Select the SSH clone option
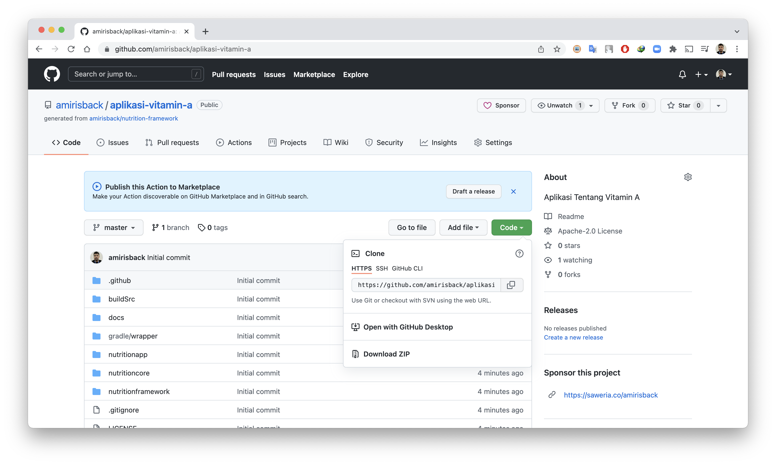Screen dimensions: 776x465 click(381, 268)
